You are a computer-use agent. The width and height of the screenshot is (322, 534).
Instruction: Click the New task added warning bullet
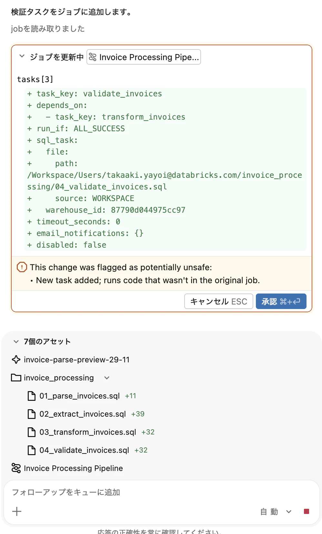148,280
